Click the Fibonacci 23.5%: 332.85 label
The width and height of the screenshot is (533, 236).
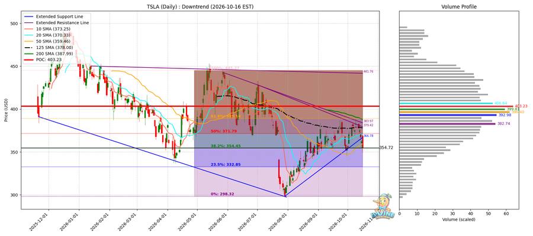pyautogui.click(x=226, y=165)
